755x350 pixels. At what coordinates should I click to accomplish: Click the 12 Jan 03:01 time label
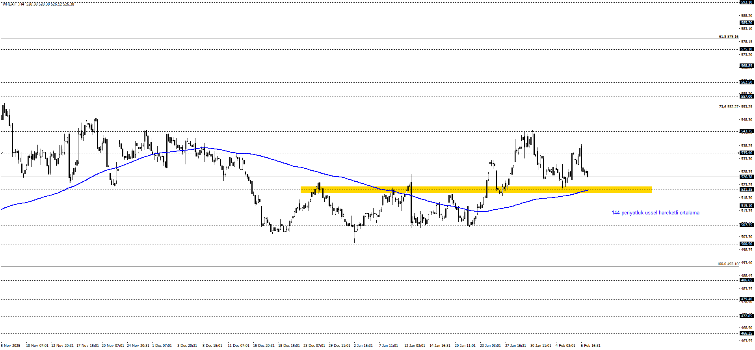click(x=415, y=346)
